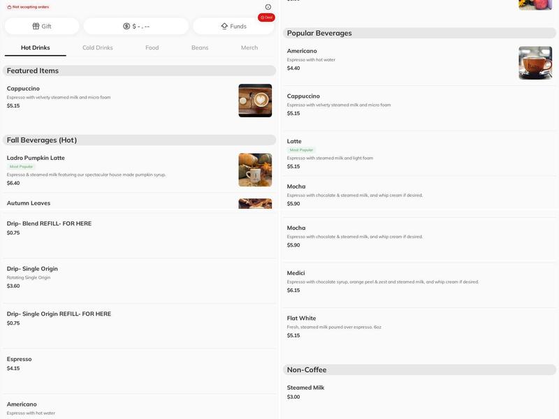Select Steamed Milk under Non-Coffee
Image resolution: width=559 pixels, height=419 pixels.
(305, 388)
